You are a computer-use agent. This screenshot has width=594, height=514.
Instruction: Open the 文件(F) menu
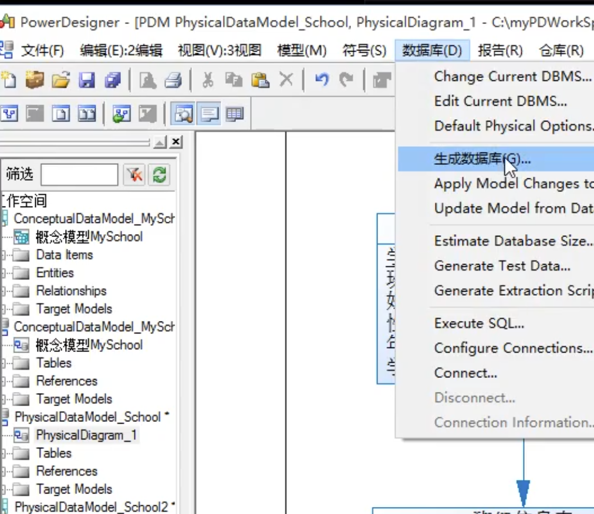42,50
